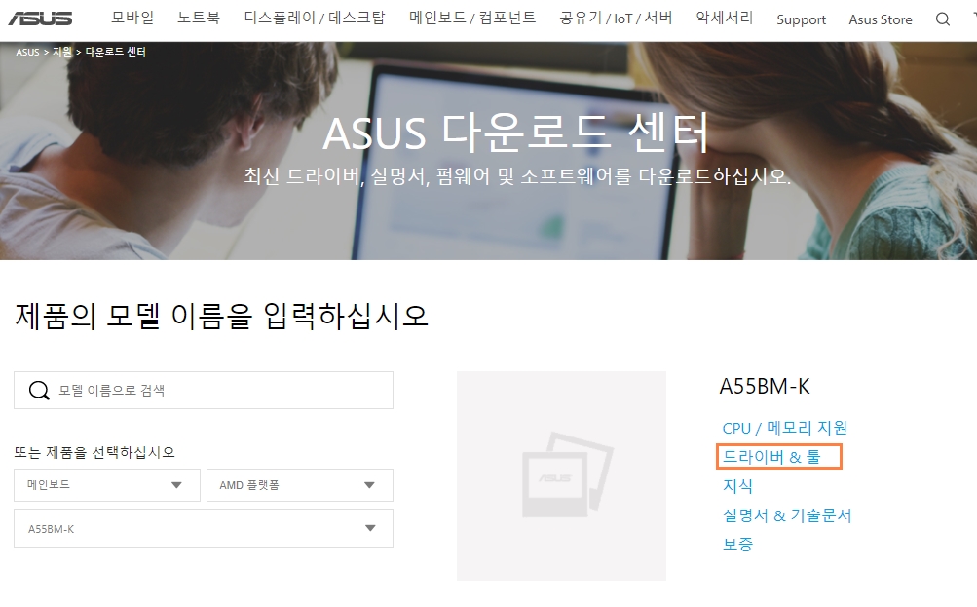Open 보증 link

tap(737, 544)
